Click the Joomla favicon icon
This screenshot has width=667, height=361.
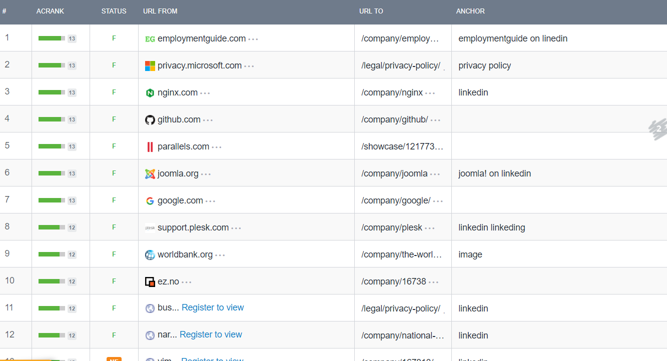(150, 173)
